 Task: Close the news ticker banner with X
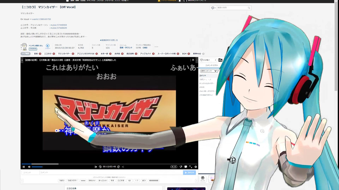tap(193, 60)
